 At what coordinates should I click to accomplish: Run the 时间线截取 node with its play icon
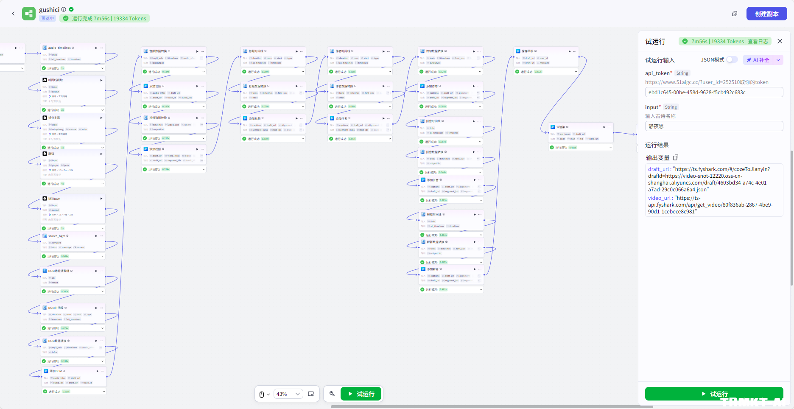coord(101,80)
